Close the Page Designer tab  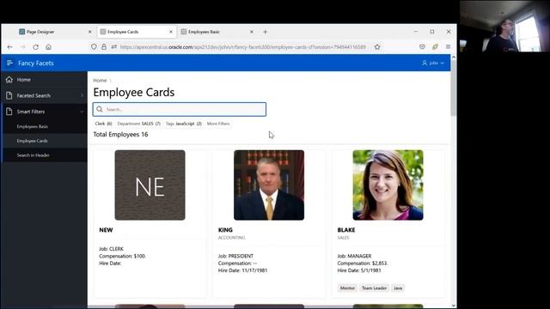pyautogui.click(x=89, y=32)
